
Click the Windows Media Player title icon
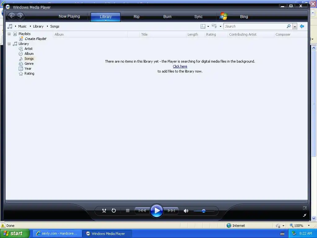click(8, 7)
